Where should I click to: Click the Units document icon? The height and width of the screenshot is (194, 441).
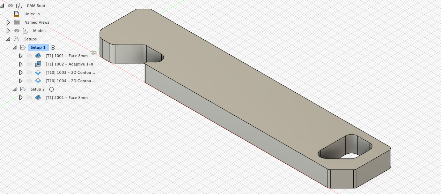(16, 14)
